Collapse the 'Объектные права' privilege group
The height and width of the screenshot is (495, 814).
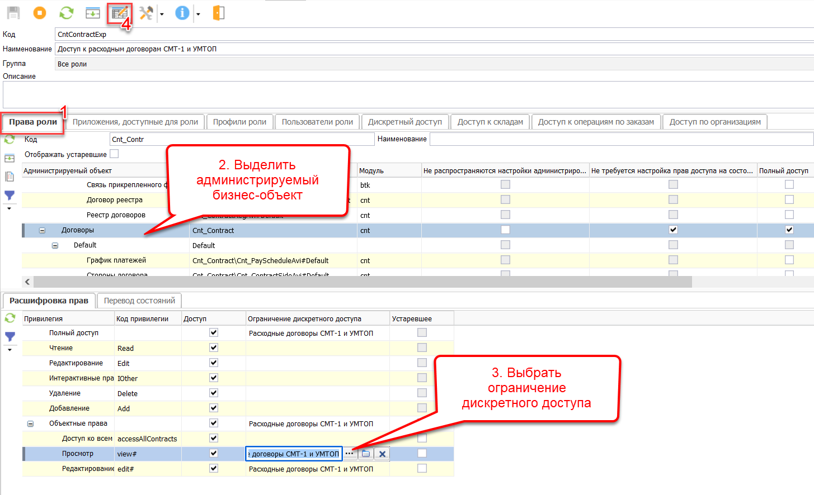point(30,423)
